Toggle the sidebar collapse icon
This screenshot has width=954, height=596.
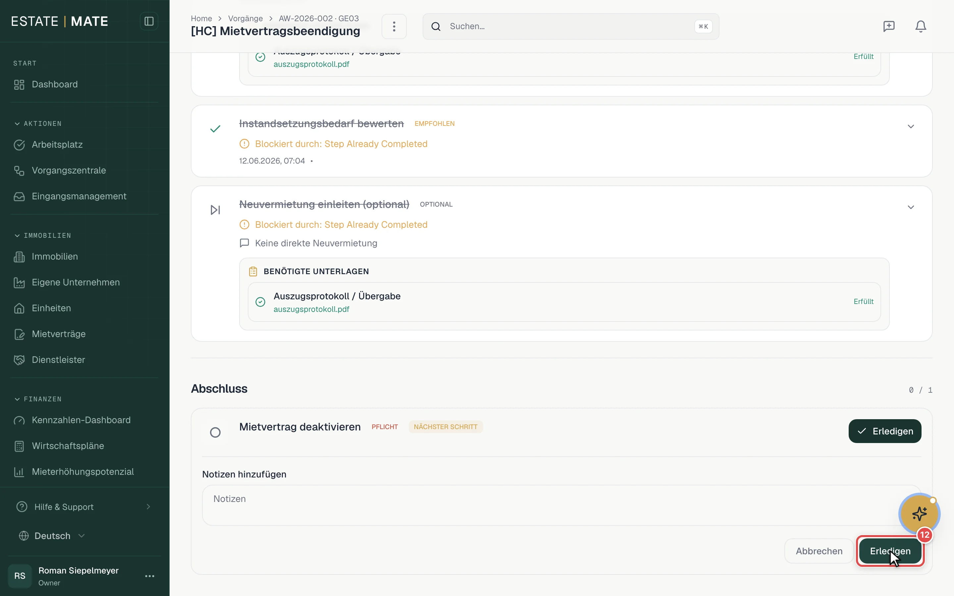click(149, 21)
